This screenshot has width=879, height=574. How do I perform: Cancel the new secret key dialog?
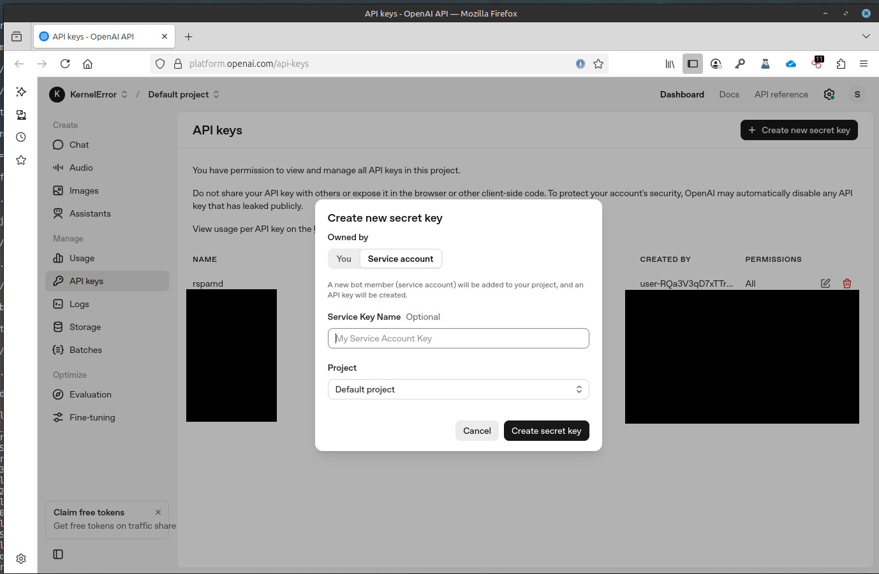point(476,431)
